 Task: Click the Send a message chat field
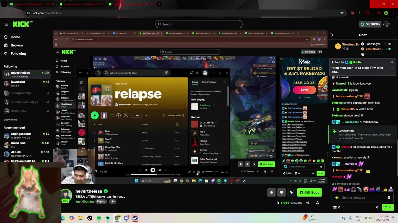(363, 198)
